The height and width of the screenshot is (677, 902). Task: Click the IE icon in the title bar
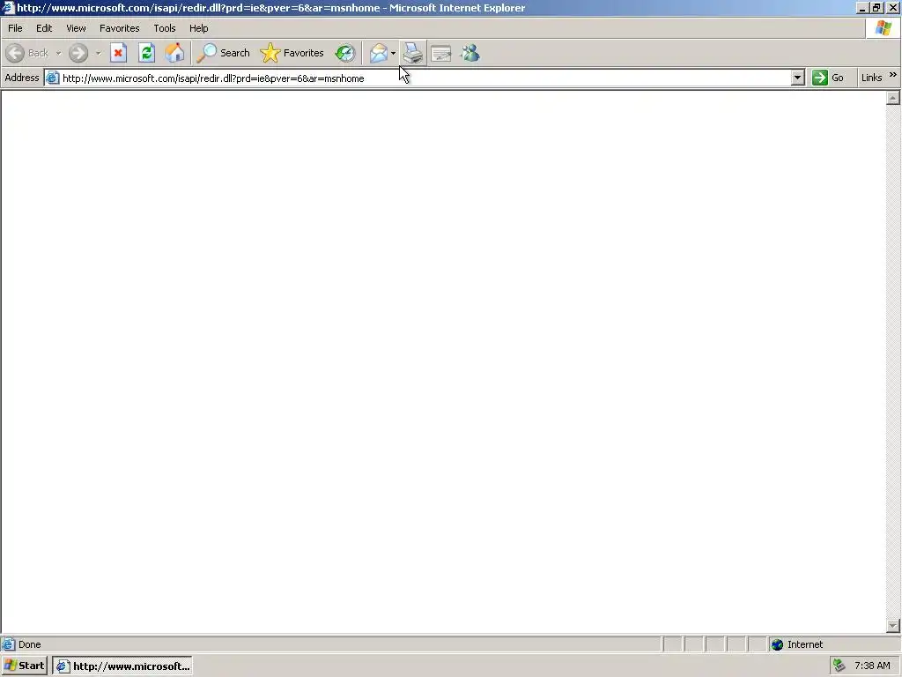point(8,7)
